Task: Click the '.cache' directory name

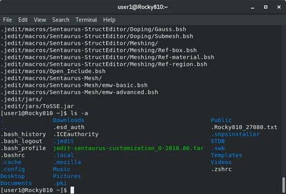Action: point(11,162)
